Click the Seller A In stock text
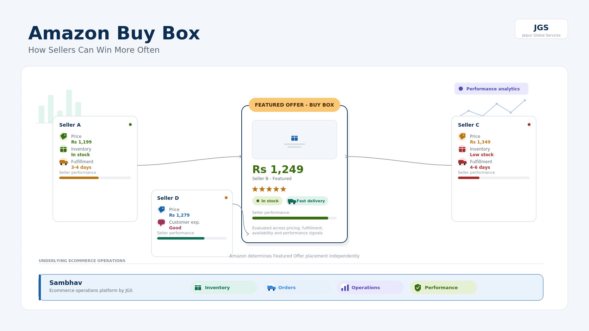The height and width of the screenshot is (331, 589). (x=81, y=155)
